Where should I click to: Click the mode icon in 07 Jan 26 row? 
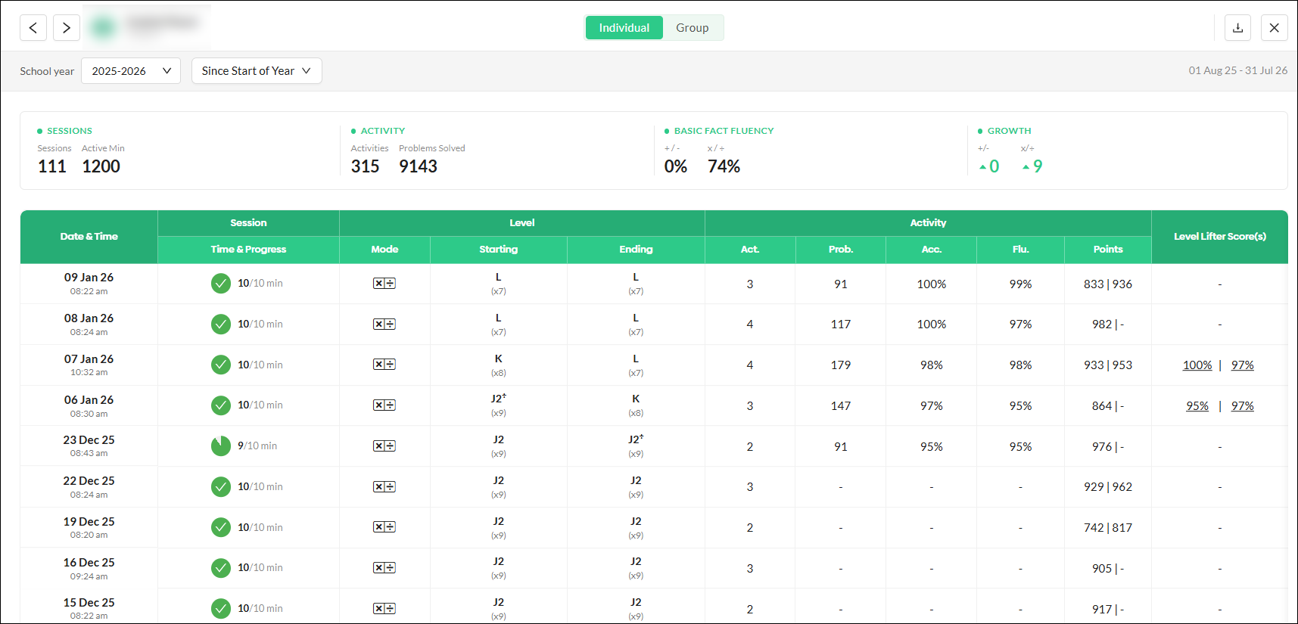pos(384,365)
